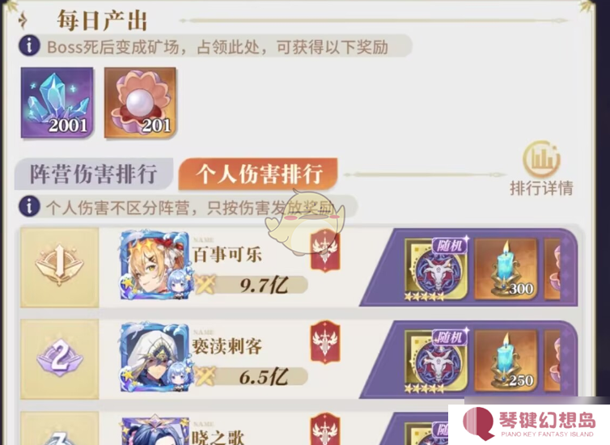Screen dimensions: 610x445
Task: Click 6.5亿 damage value of 亵渎刺客
Action: pos(264,377)
